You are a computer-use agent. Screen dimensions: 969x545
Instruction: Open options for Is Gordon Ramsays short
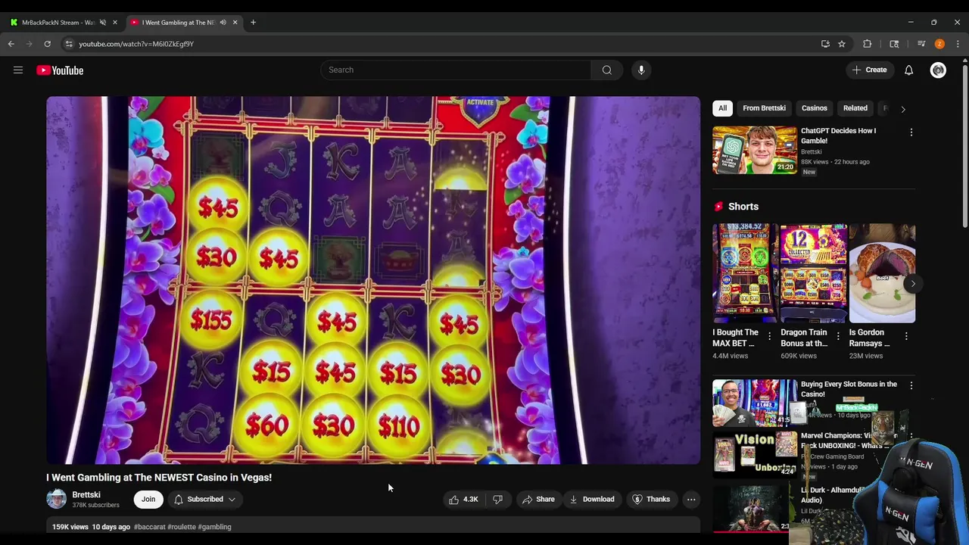pyautogui.click(x=906, y=336)
